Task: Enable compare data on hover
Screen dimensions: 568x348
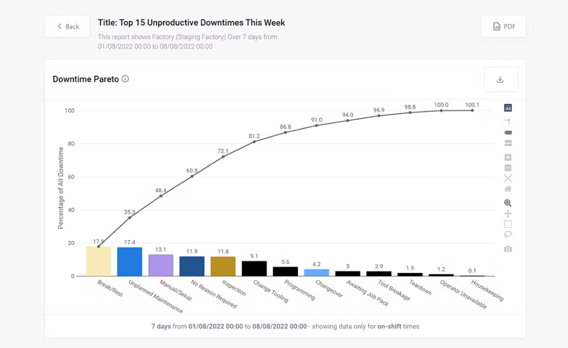Action: coord(508,143)
